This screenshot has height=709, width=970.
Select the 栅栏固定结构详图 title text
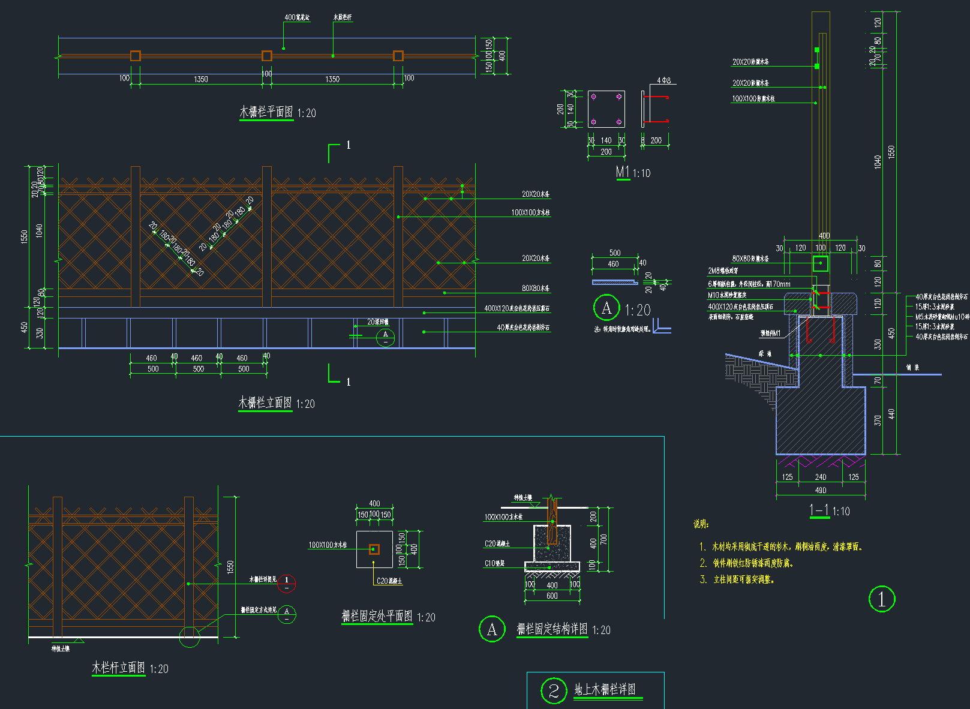(552, 629)
